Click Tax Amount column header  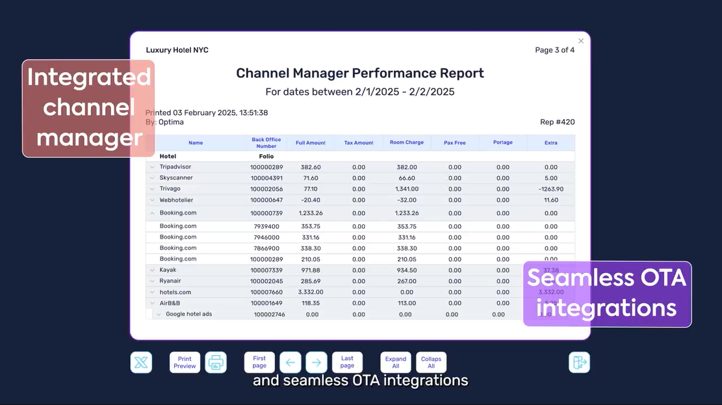(359, 143)
